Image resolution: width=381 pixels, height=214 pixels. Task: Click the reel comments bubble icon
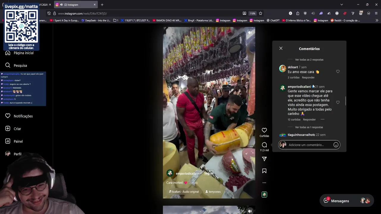[x=264, y=145]
